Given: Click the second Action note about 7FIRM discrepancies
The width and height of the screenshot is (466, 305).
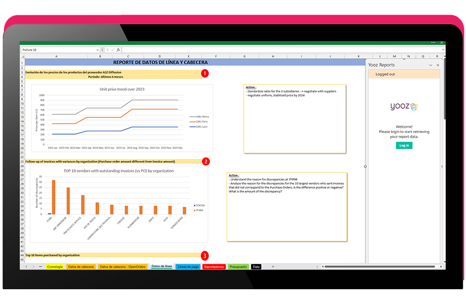Looking at the screenshot, I should click(287, 207).
